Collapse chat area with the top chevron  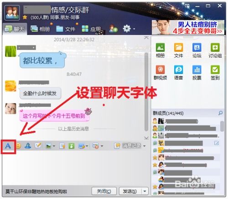pyautogui.click(x=146, y=38)
